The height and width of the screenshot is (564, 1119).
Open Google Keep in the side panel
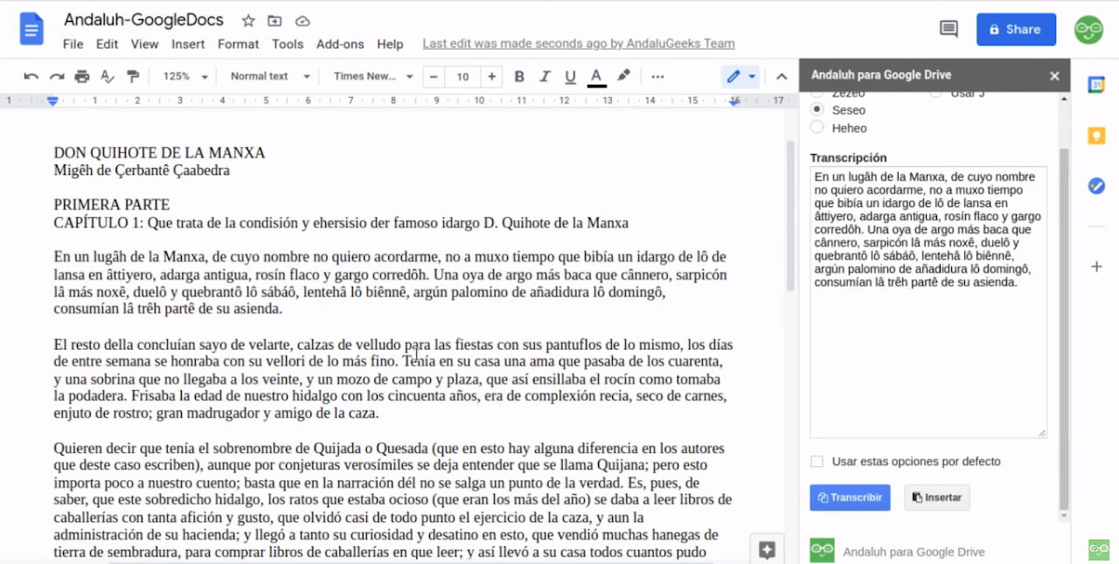(x=1096, y=136)
